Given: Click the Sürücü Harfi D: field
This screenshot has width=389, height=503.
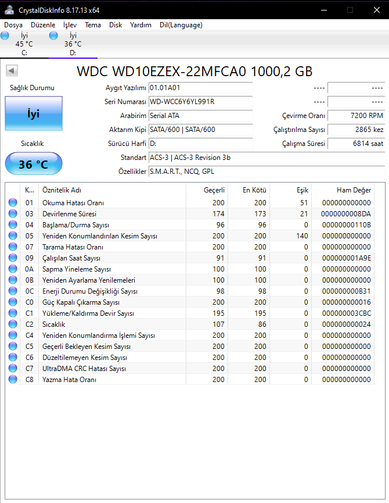Looking at the screenshot, I should point(200,144).
